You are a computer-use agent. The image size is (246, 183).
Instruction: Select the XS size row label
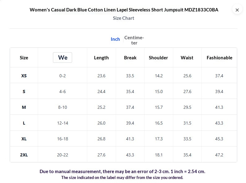[24, 76]
